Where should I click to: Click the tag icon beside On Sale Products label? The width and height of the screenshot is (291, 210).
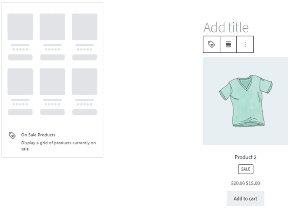[12, 135]
